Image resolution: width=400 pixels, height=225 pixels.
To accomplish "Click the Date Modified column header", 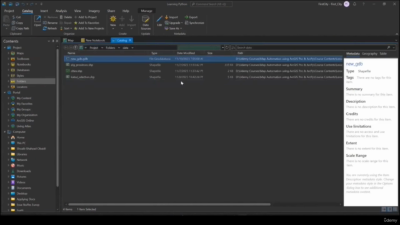I will [x=186, y=53].
